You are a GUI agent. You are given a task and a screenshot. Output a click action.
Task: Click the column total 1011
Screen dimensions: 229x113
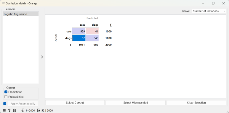pos(82,45)
